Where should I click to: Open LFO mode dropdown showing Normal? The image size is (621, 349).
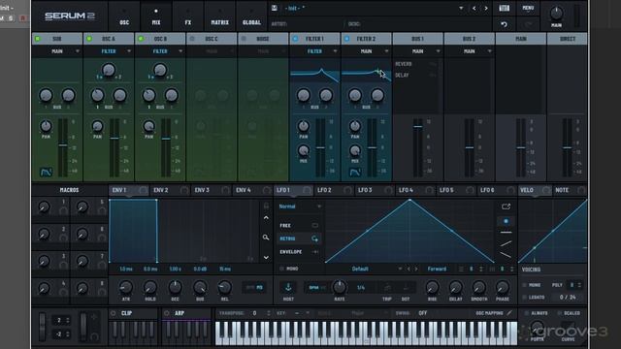pyautogui.click(x=300, y=206)
